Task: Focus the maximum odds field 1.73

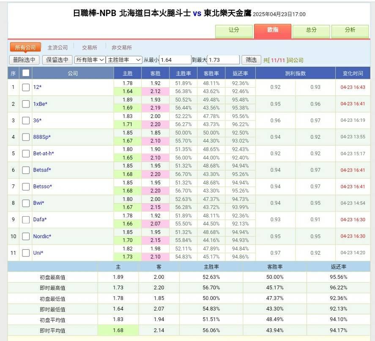Action: (223, 60)
